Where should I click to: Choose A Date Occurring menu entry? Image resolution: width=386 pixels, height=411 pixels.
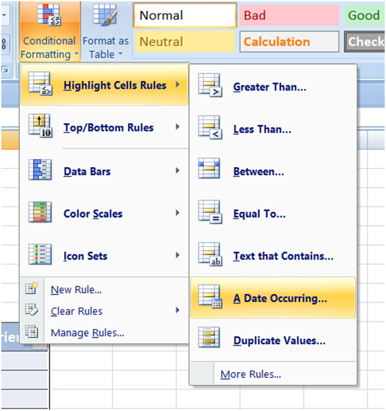tap(273, 298)
